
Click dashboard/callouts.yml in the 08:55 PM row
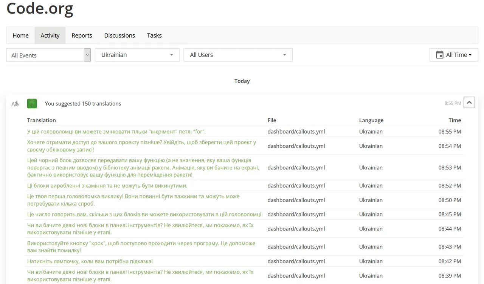tap(296, 132)
